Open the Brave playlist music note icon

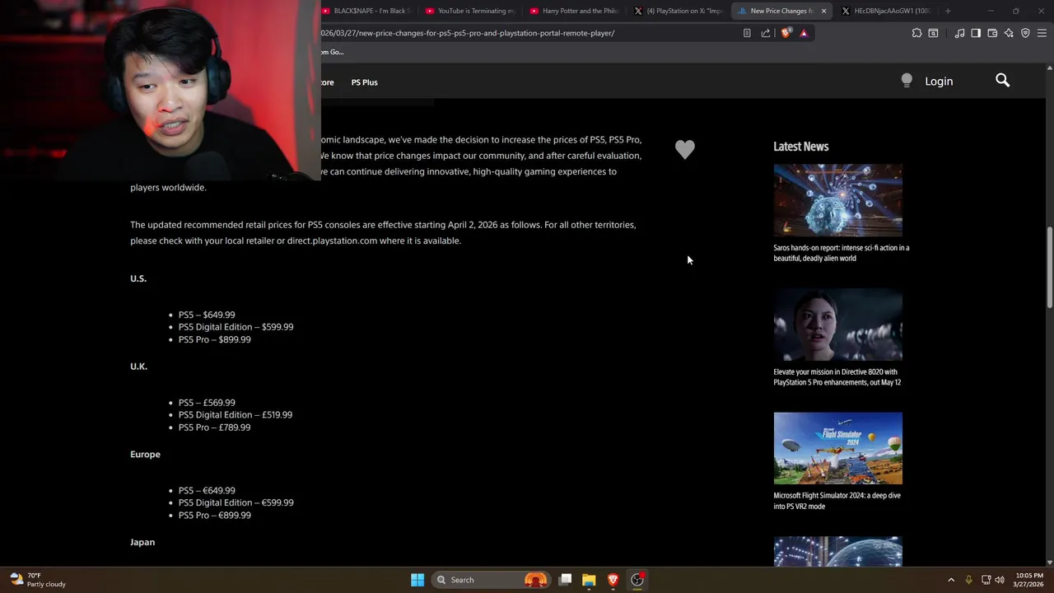pos(959,33)
